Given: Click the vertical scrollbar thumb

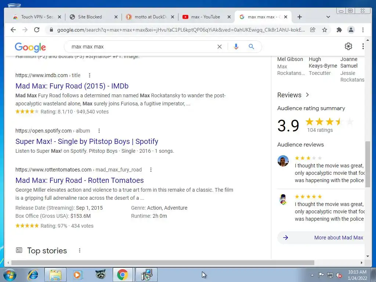Looking at the screenshot, I should pyautogui.click(x=368, y=164).
